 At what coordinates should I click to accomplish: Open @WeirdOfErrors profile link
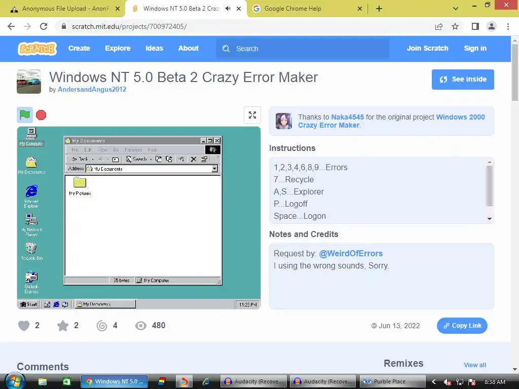click(x=351, y=253)
